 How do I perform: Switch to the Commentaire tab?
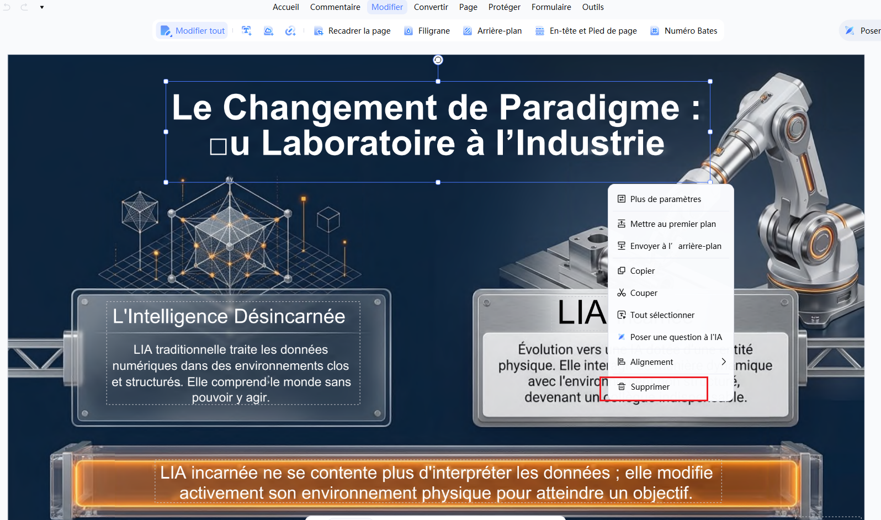pyautogui.click(x=335, y=7)
